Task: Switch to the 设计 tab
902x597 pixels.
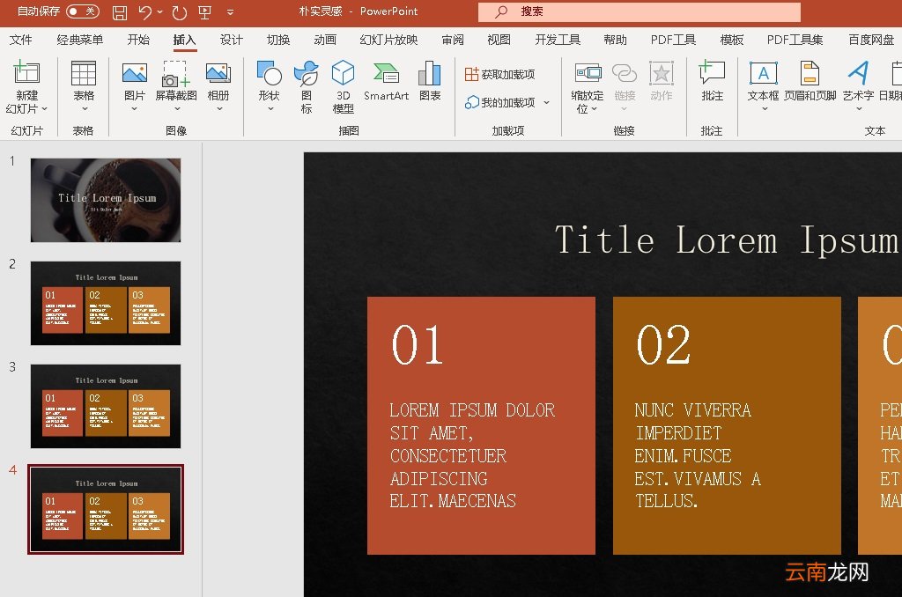Action: click(x=232, y=40)
